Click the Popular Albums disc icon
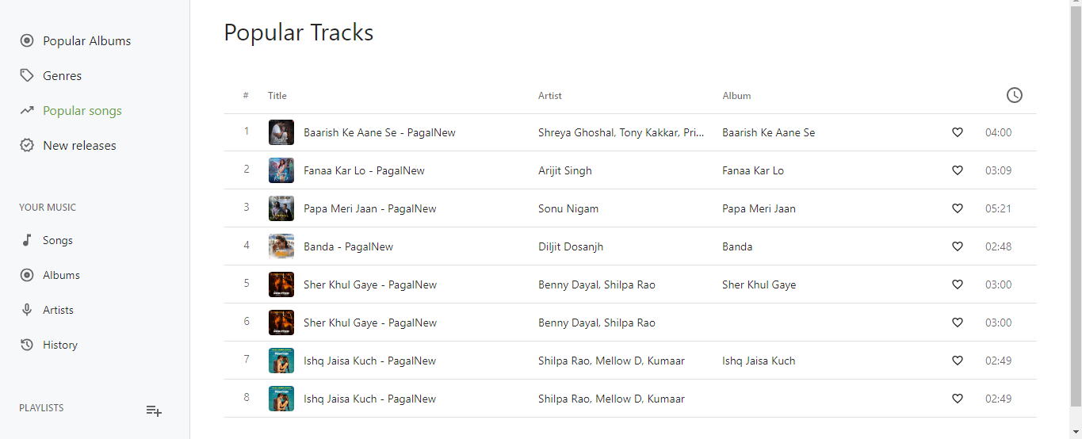 click(27, 41)
